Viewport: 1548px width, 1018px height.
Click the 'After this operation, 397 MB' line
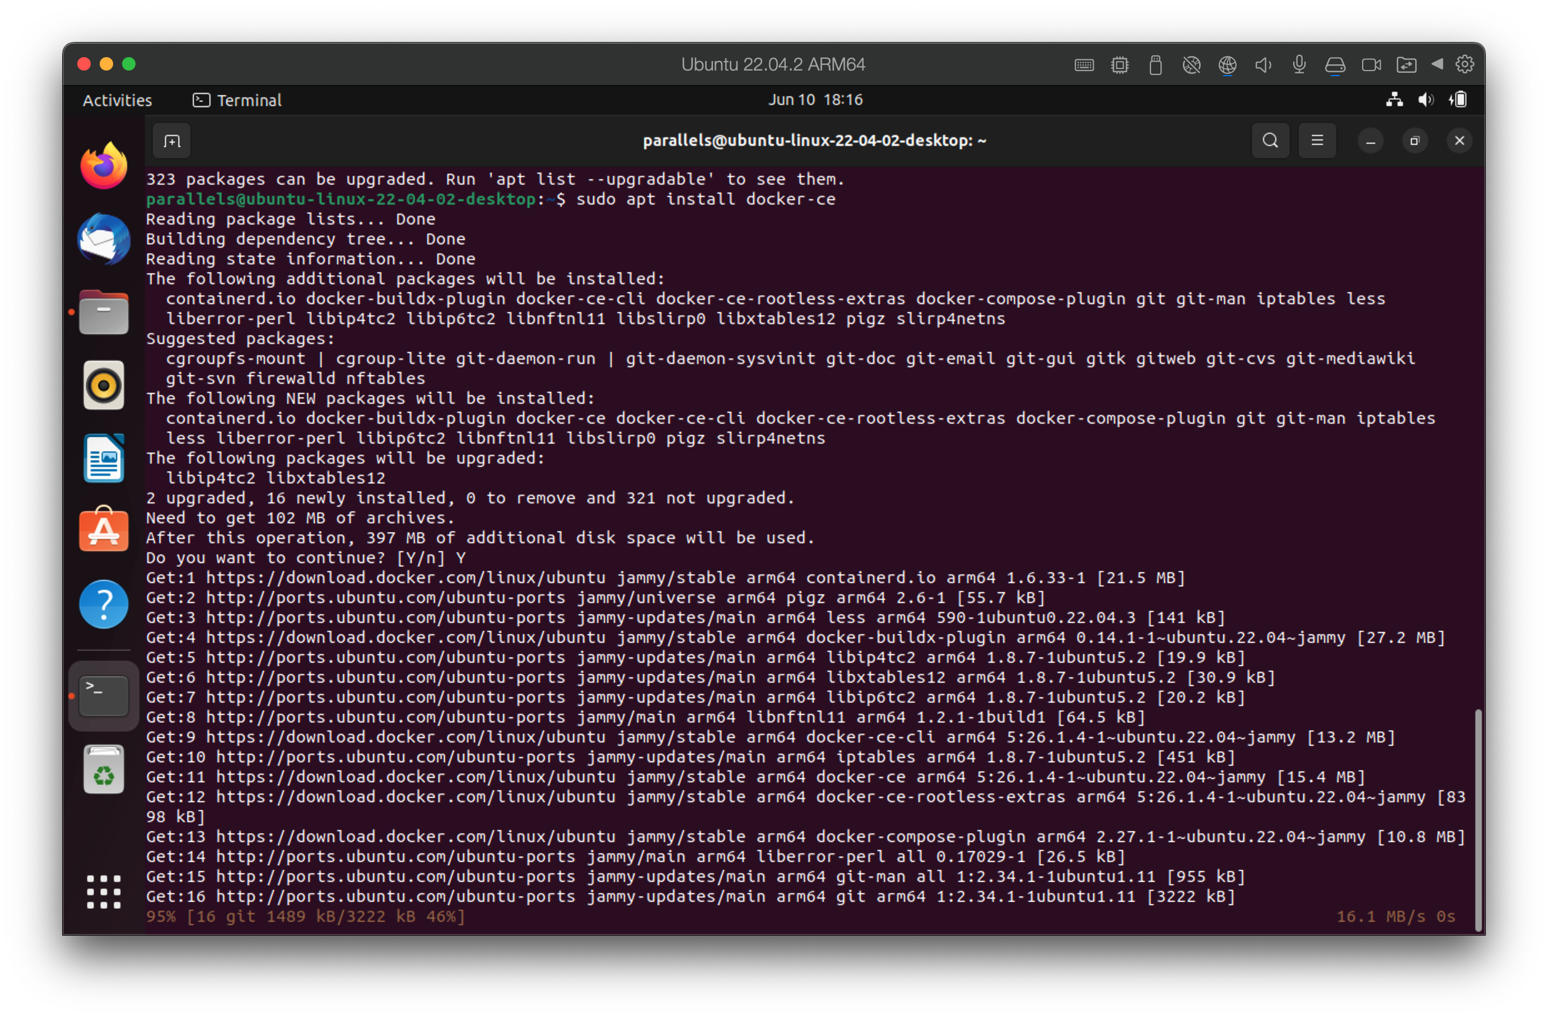pyautogui.click(x=480, y=538)
